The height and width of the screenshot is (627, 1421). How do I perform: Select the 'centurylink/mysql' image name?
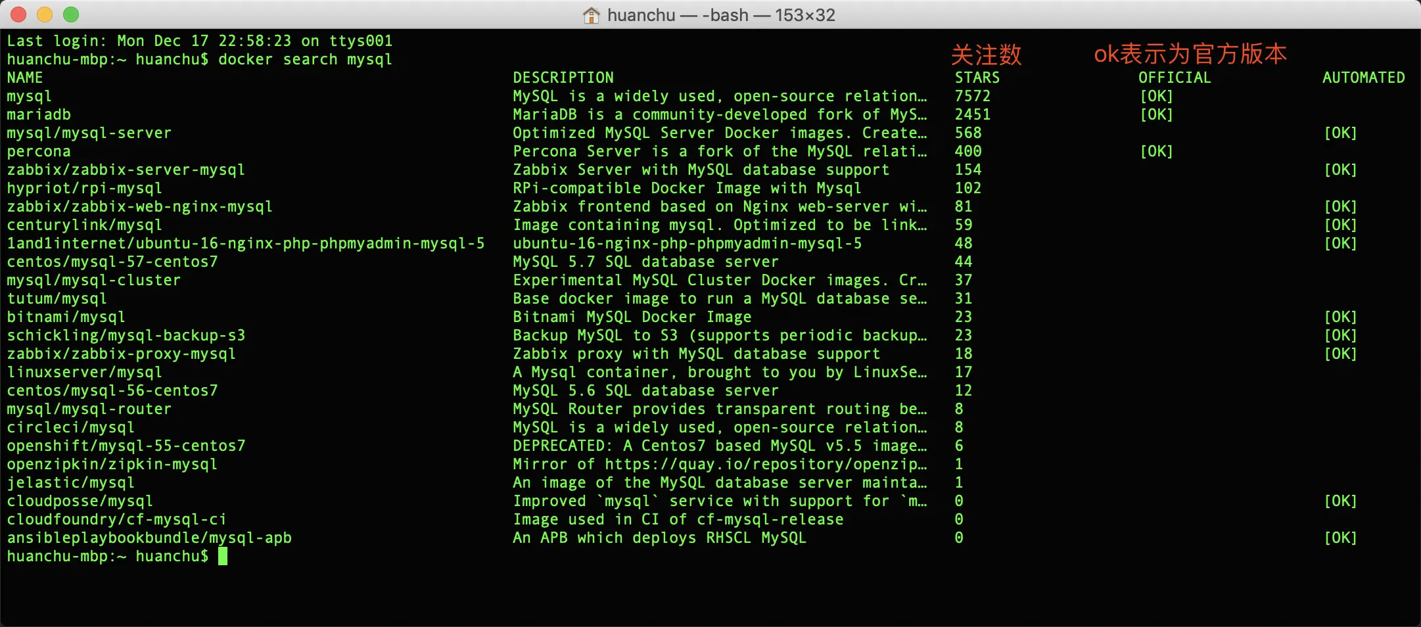(85, 225)
